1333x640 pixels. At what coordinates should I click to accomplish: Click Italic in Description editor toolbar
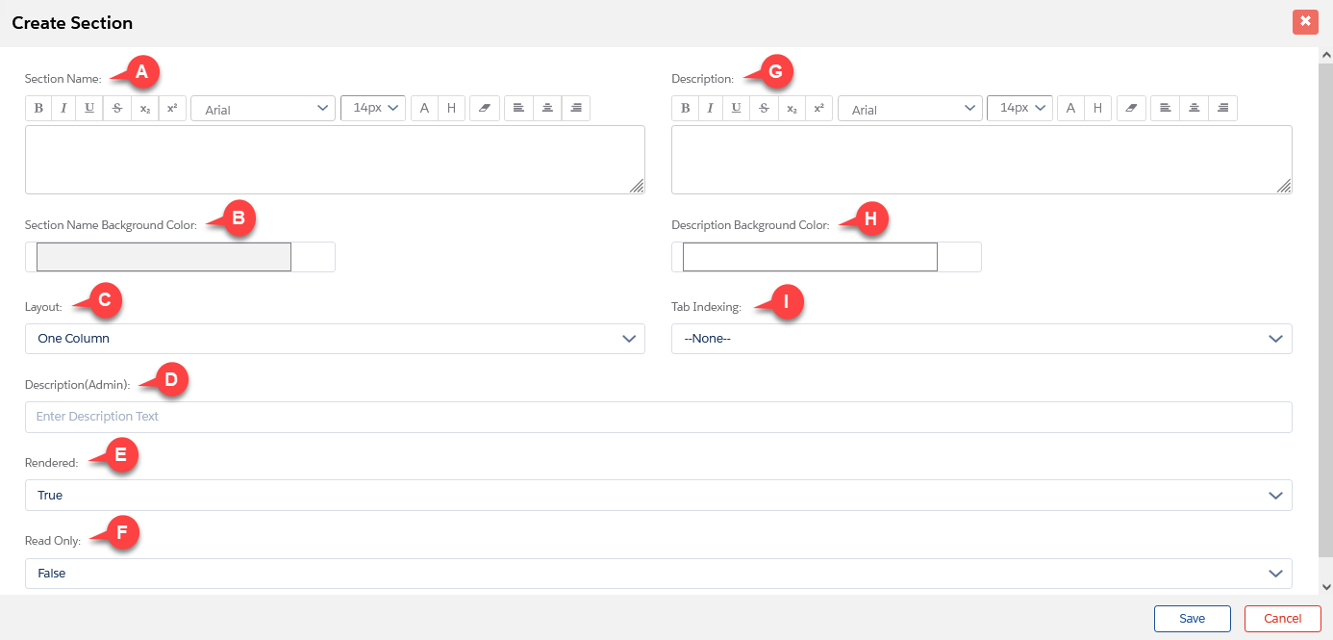click(711, 109)
